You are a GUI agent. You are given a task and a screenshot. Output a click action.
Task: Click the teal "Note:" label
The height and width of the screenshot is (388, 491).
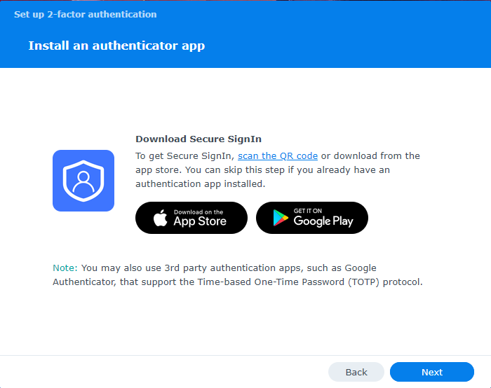65,268
